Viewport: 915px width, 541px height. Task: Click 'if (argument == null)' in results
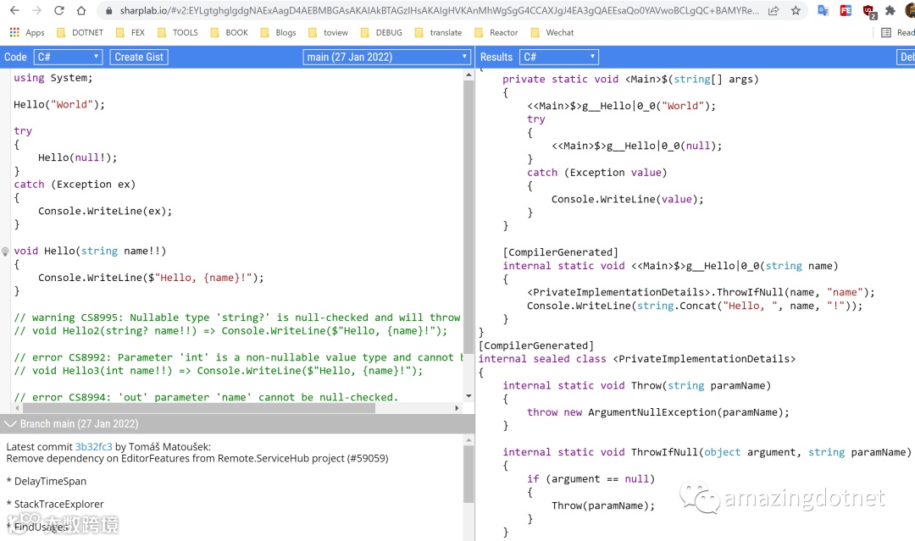pos(591,479)
